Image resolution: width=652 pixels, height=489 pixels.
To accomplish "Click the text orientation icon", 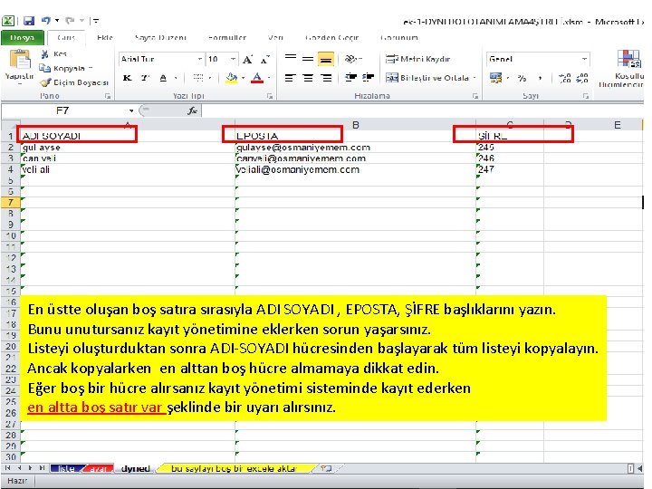I will [x=351, y=59].
